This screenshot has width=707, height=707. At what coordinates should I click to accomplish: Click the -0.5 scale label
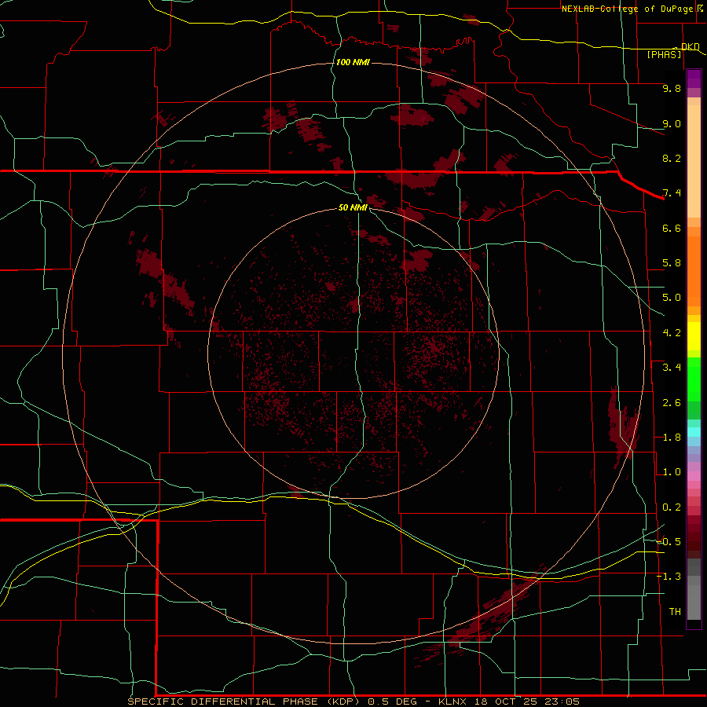click(x=669, y=542)
